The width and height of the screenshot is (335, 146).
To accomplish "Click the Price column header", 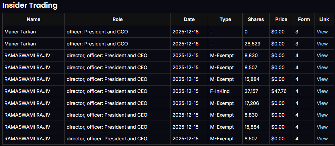I will [x=281, y=19].
